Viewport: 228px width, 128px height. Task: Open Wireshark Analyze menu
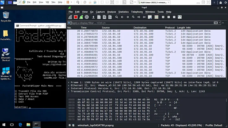[x=111, y=12]
